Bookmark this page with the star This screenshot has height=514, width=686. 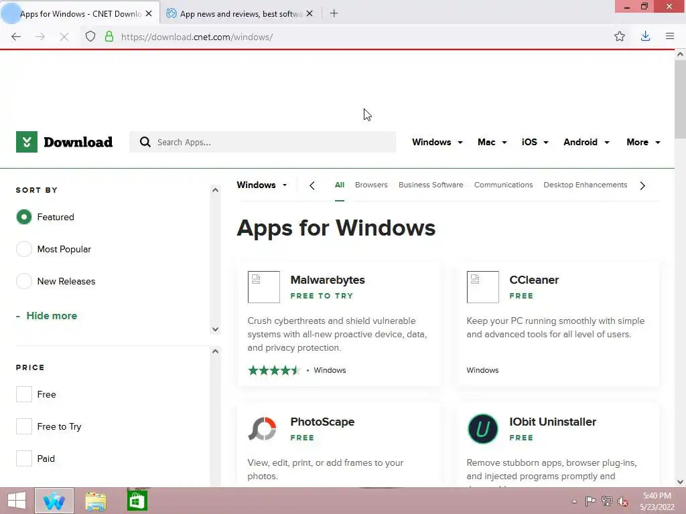(x=620, y=37)
